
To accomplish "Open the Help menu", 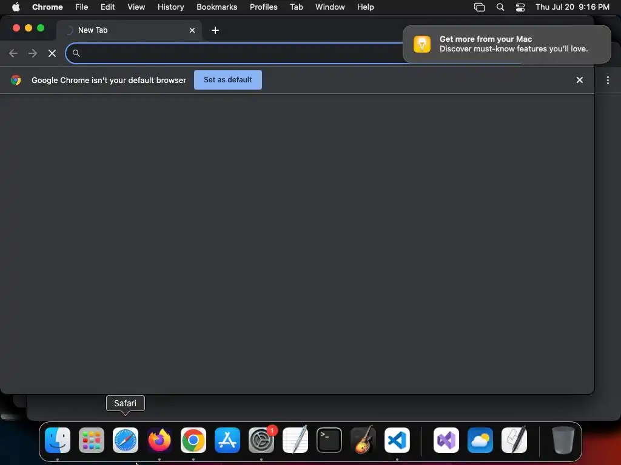I will coord(365,7).
